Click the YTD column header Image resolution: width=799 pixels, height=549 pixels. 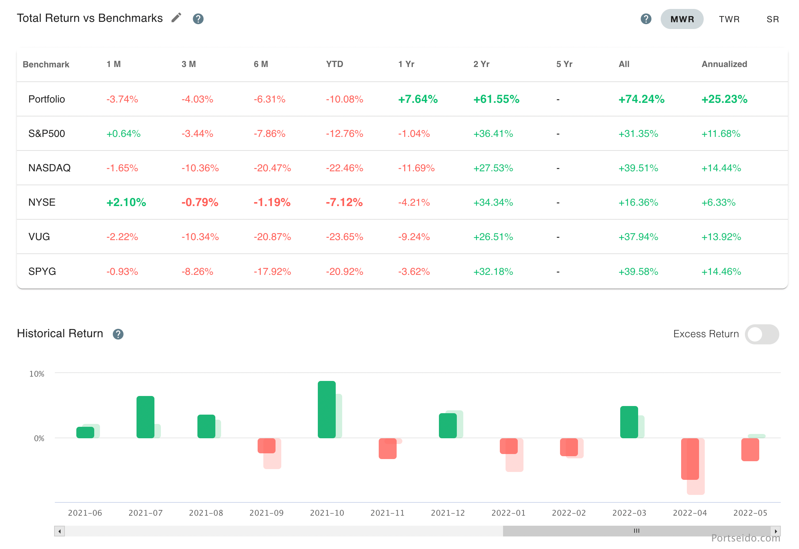click(x=334, y=64)
